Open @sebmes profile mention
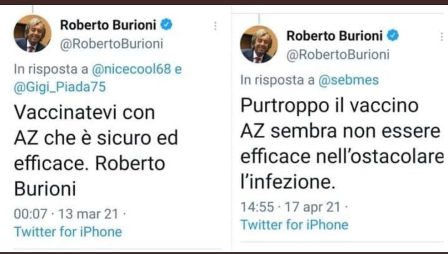 [x=348, y=80]
